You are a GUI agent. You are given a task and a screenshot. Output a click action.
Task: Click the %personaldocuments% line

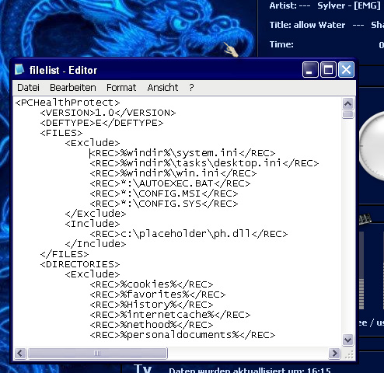183,335
